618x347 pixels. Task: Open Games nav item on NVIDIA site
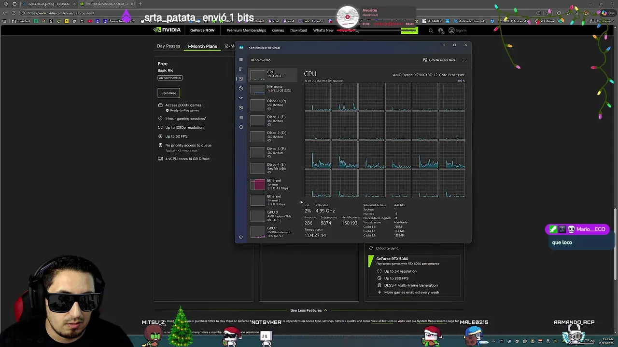pyautogui.click(x=278, y=30)
